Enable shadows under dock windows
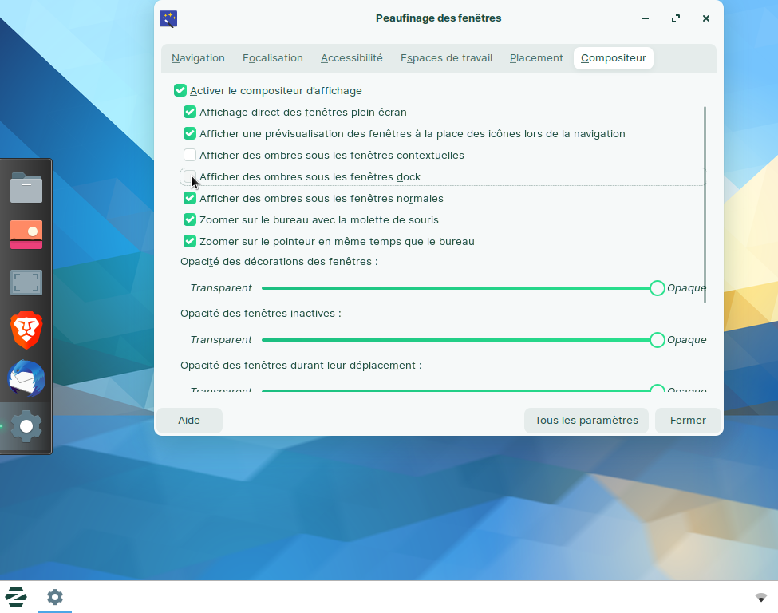The height and width of the screenshot is (613, 778). [190, 176]
